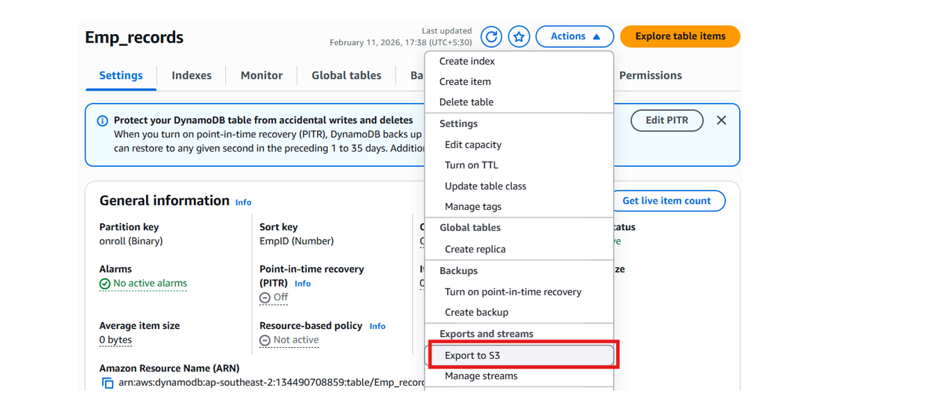Open the Global tables tab
The height and width of the screenshot is (420, 947).
[346, 75]
